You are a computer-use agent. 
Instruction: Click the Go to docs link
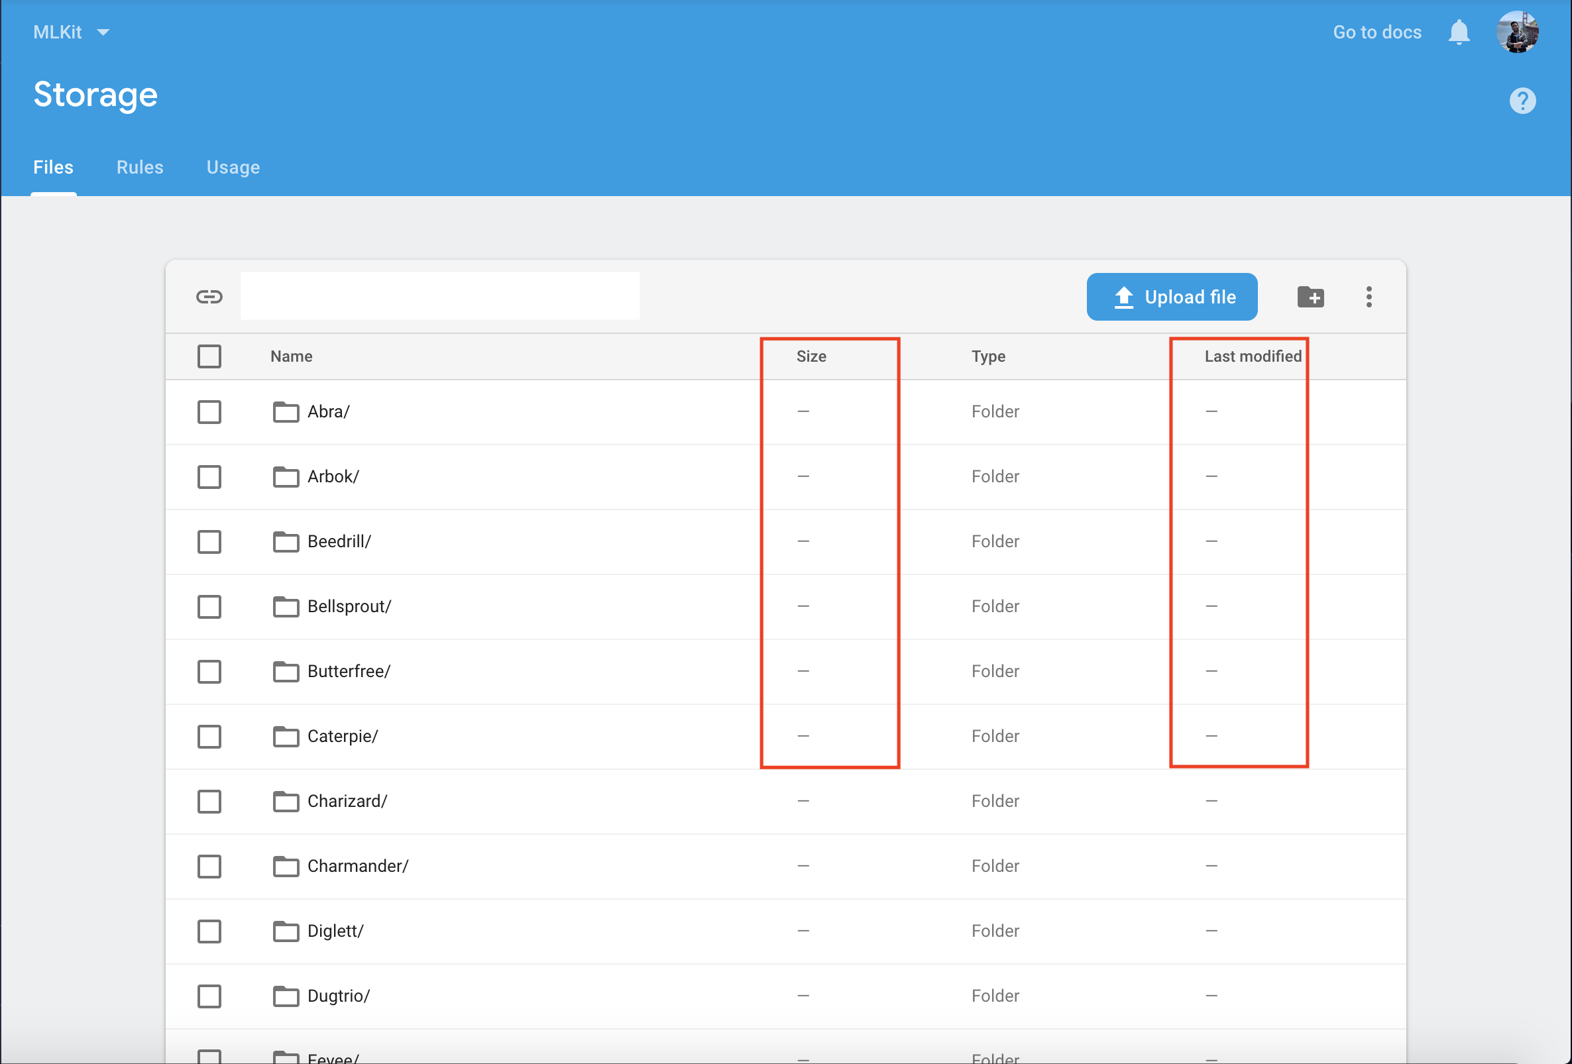[1376, 31]
